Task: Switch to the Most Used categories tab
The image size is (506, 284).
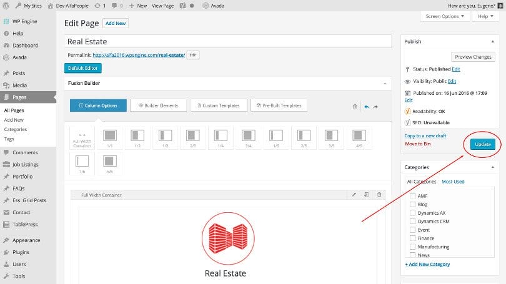Action: coord(453,182)
